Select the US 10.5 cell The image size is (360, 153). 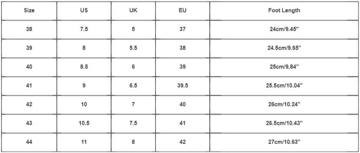coord(84,123)
